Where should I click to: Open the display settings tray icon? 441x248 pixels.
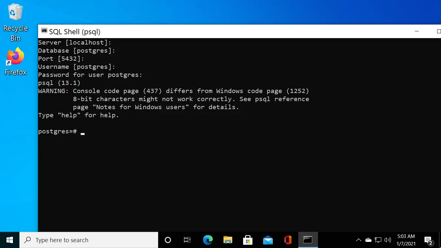[378, 240]
